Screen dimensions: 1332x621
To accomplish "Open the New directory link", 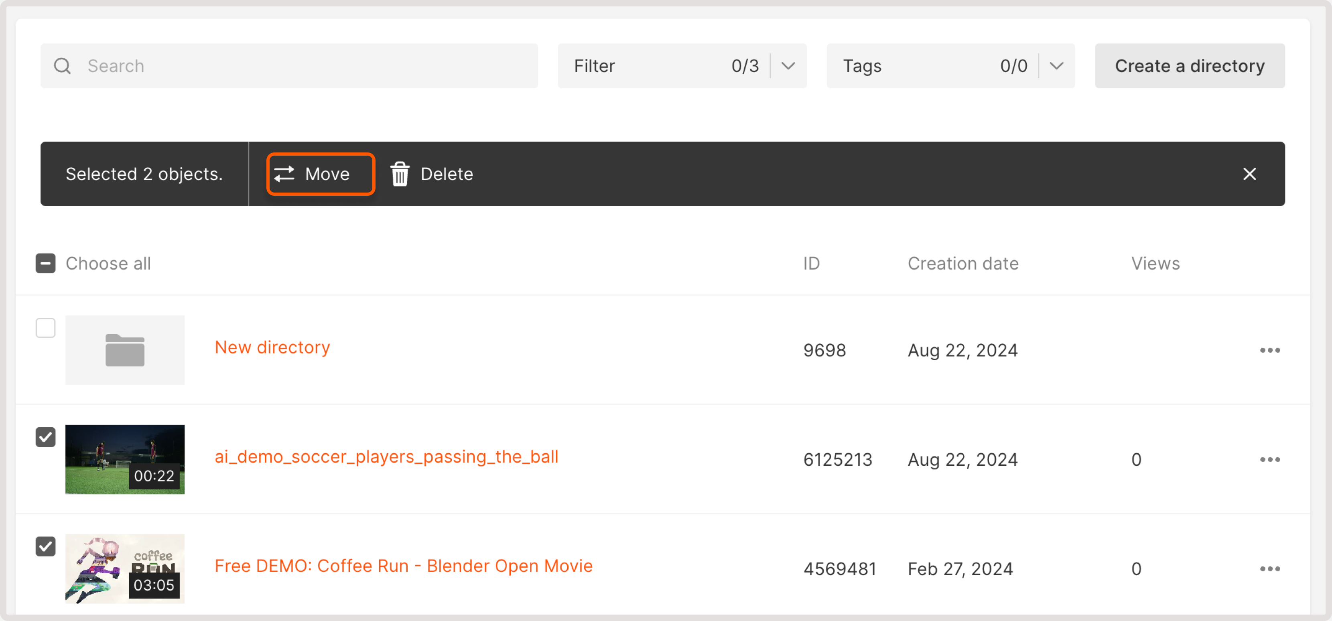I will (x=272, y=347).
